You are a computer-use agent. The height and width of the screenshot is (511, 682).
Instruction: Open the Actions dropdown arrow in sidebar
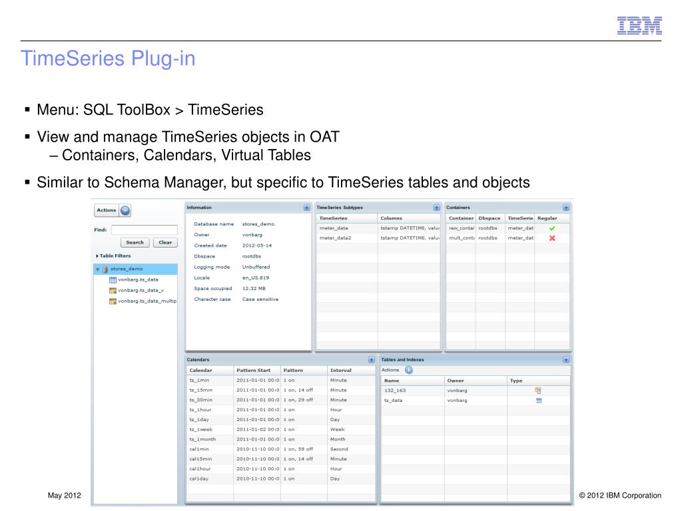click(x=125, y=210)
